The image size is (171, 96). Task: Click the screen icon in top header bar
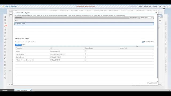164,6
